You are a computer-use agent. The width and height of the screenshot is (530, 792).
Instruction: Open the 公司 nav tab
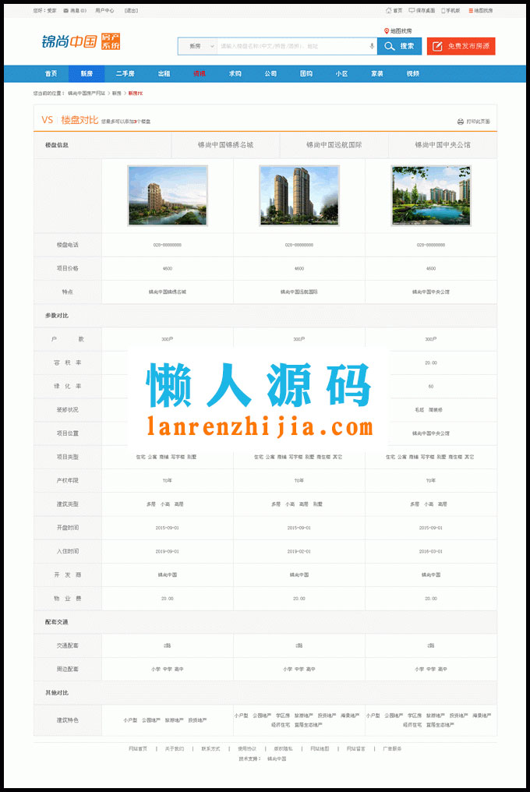tap(270, 74)
